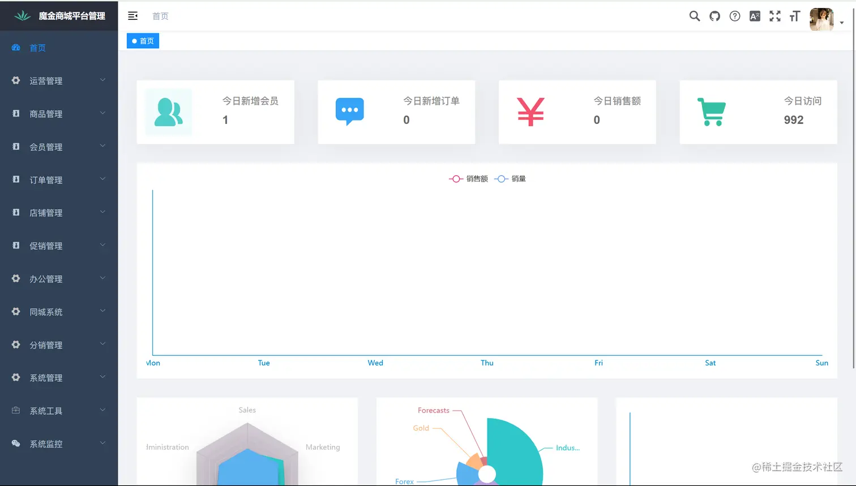The width and height of the screenshot is (856, 486).
Task: Click the gear icon beside 运营管理
Action: click(16, 80)
